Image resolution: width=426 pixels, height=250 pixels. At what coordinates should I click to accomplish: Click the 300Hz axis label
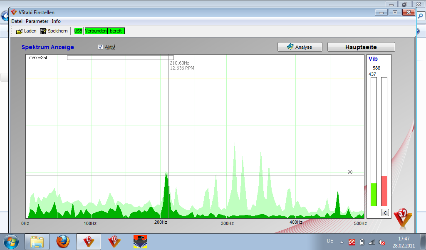click(227, 223)
